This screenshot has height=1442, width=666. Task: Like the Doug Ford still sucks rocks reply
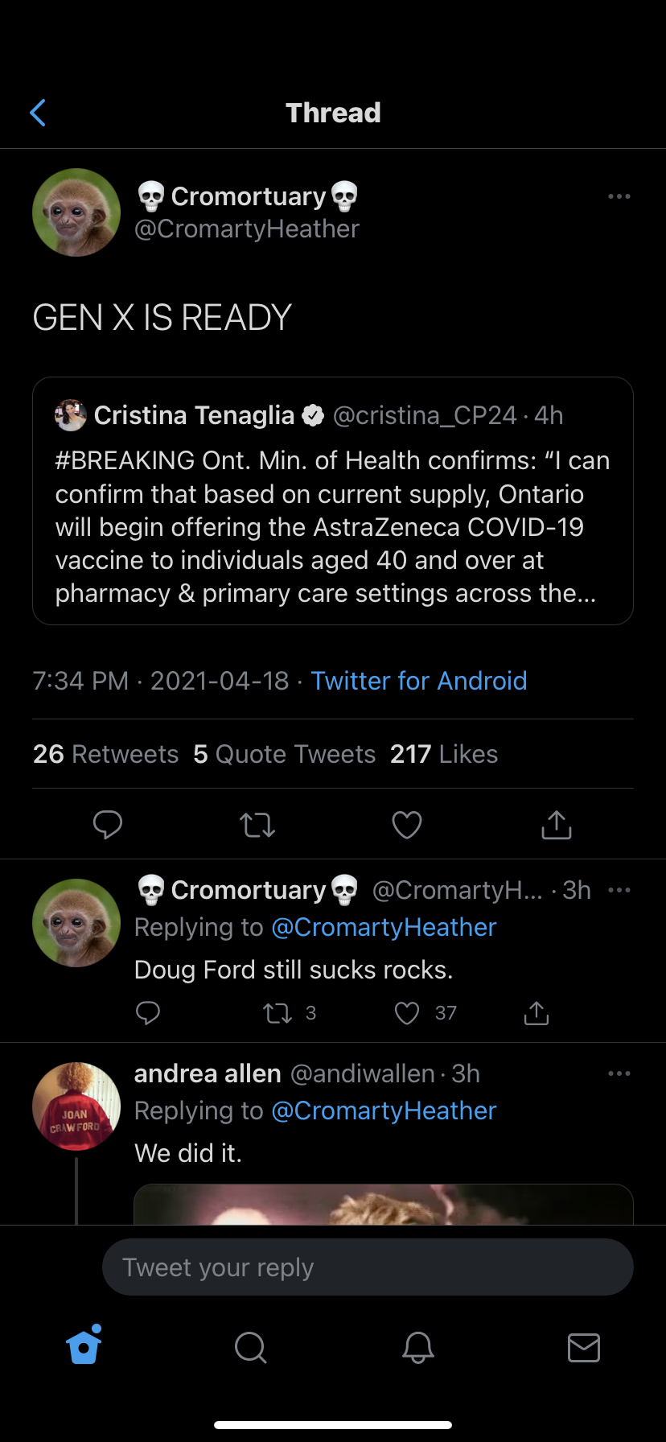pyautogui.click(x=408, y=1013)
